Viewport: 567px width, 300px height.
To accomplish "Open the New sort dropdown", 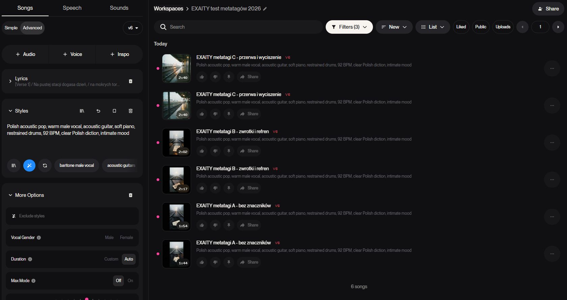I will click(x=394, y=27).
